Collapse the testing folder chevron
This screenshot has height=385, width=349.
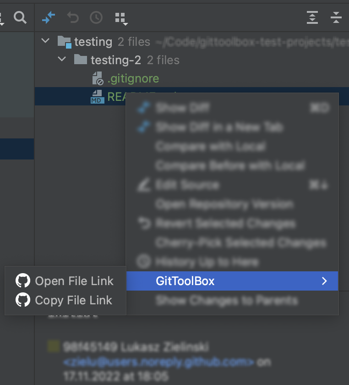(45, 40)
